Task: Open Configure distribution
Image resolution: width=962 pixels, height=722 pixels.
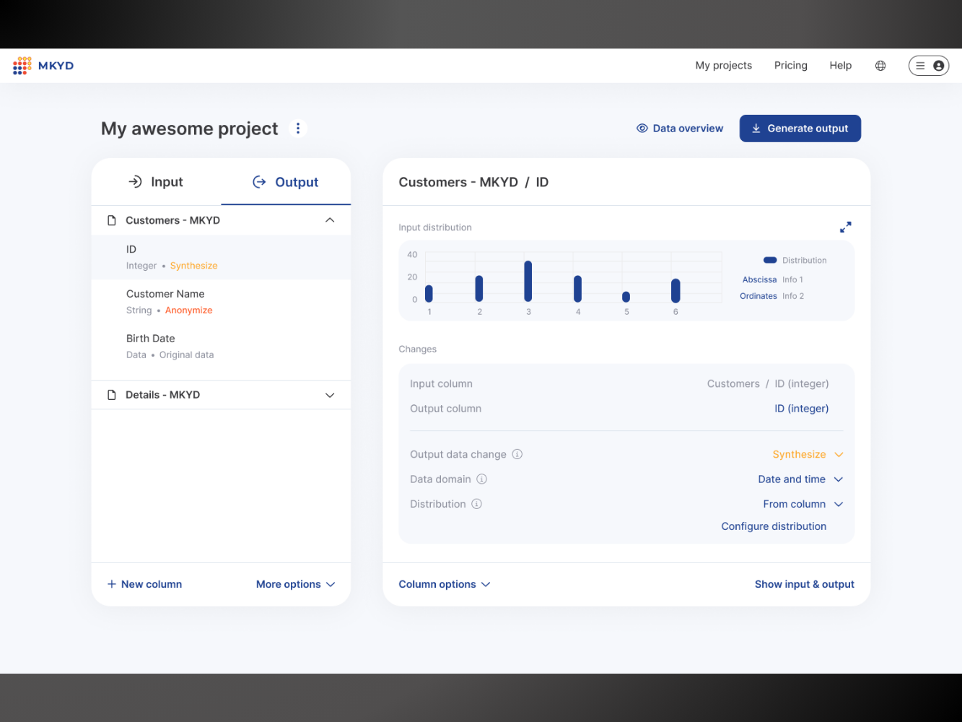Action: pos(774,526)
